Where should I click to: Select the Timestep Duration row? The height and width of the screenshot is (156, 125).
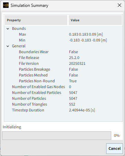coord(63,110)
